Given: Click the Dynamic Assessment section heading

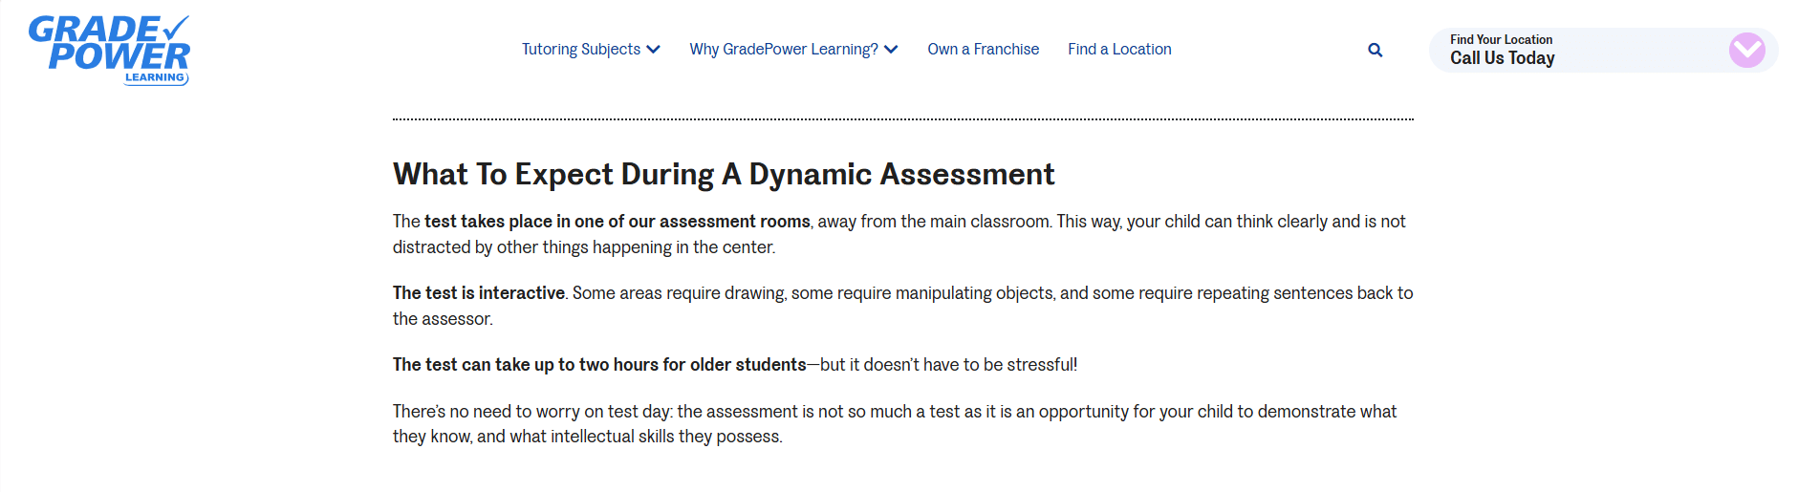Looking at the screenshot, I should (x=724, y=174).
